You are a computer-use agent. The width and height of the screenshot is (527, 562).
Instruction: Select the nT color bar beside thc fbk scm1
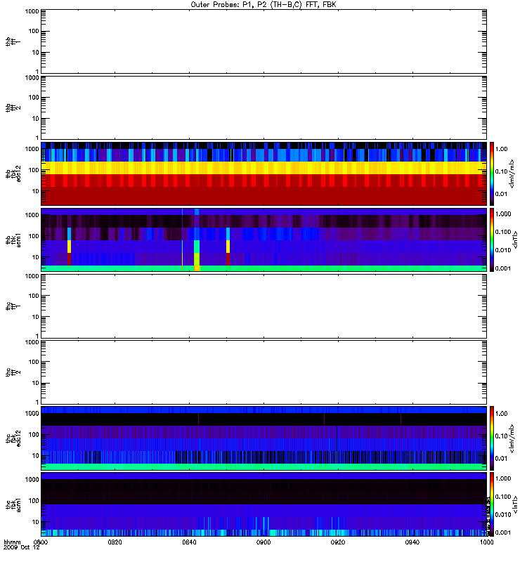(x=492, y=504)
